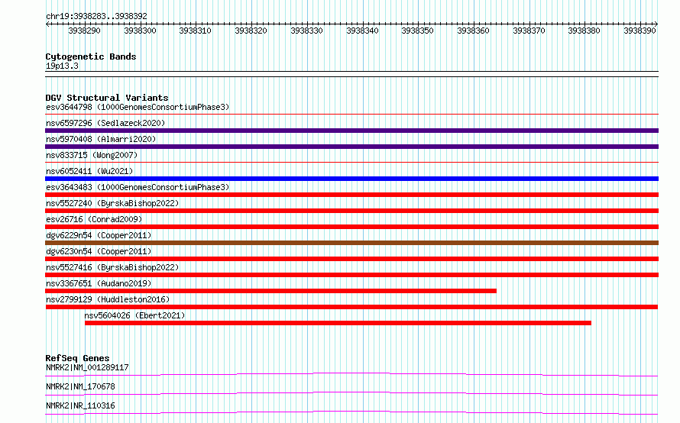
Task: Click ruler position 3938360
Action: (473, 31)
